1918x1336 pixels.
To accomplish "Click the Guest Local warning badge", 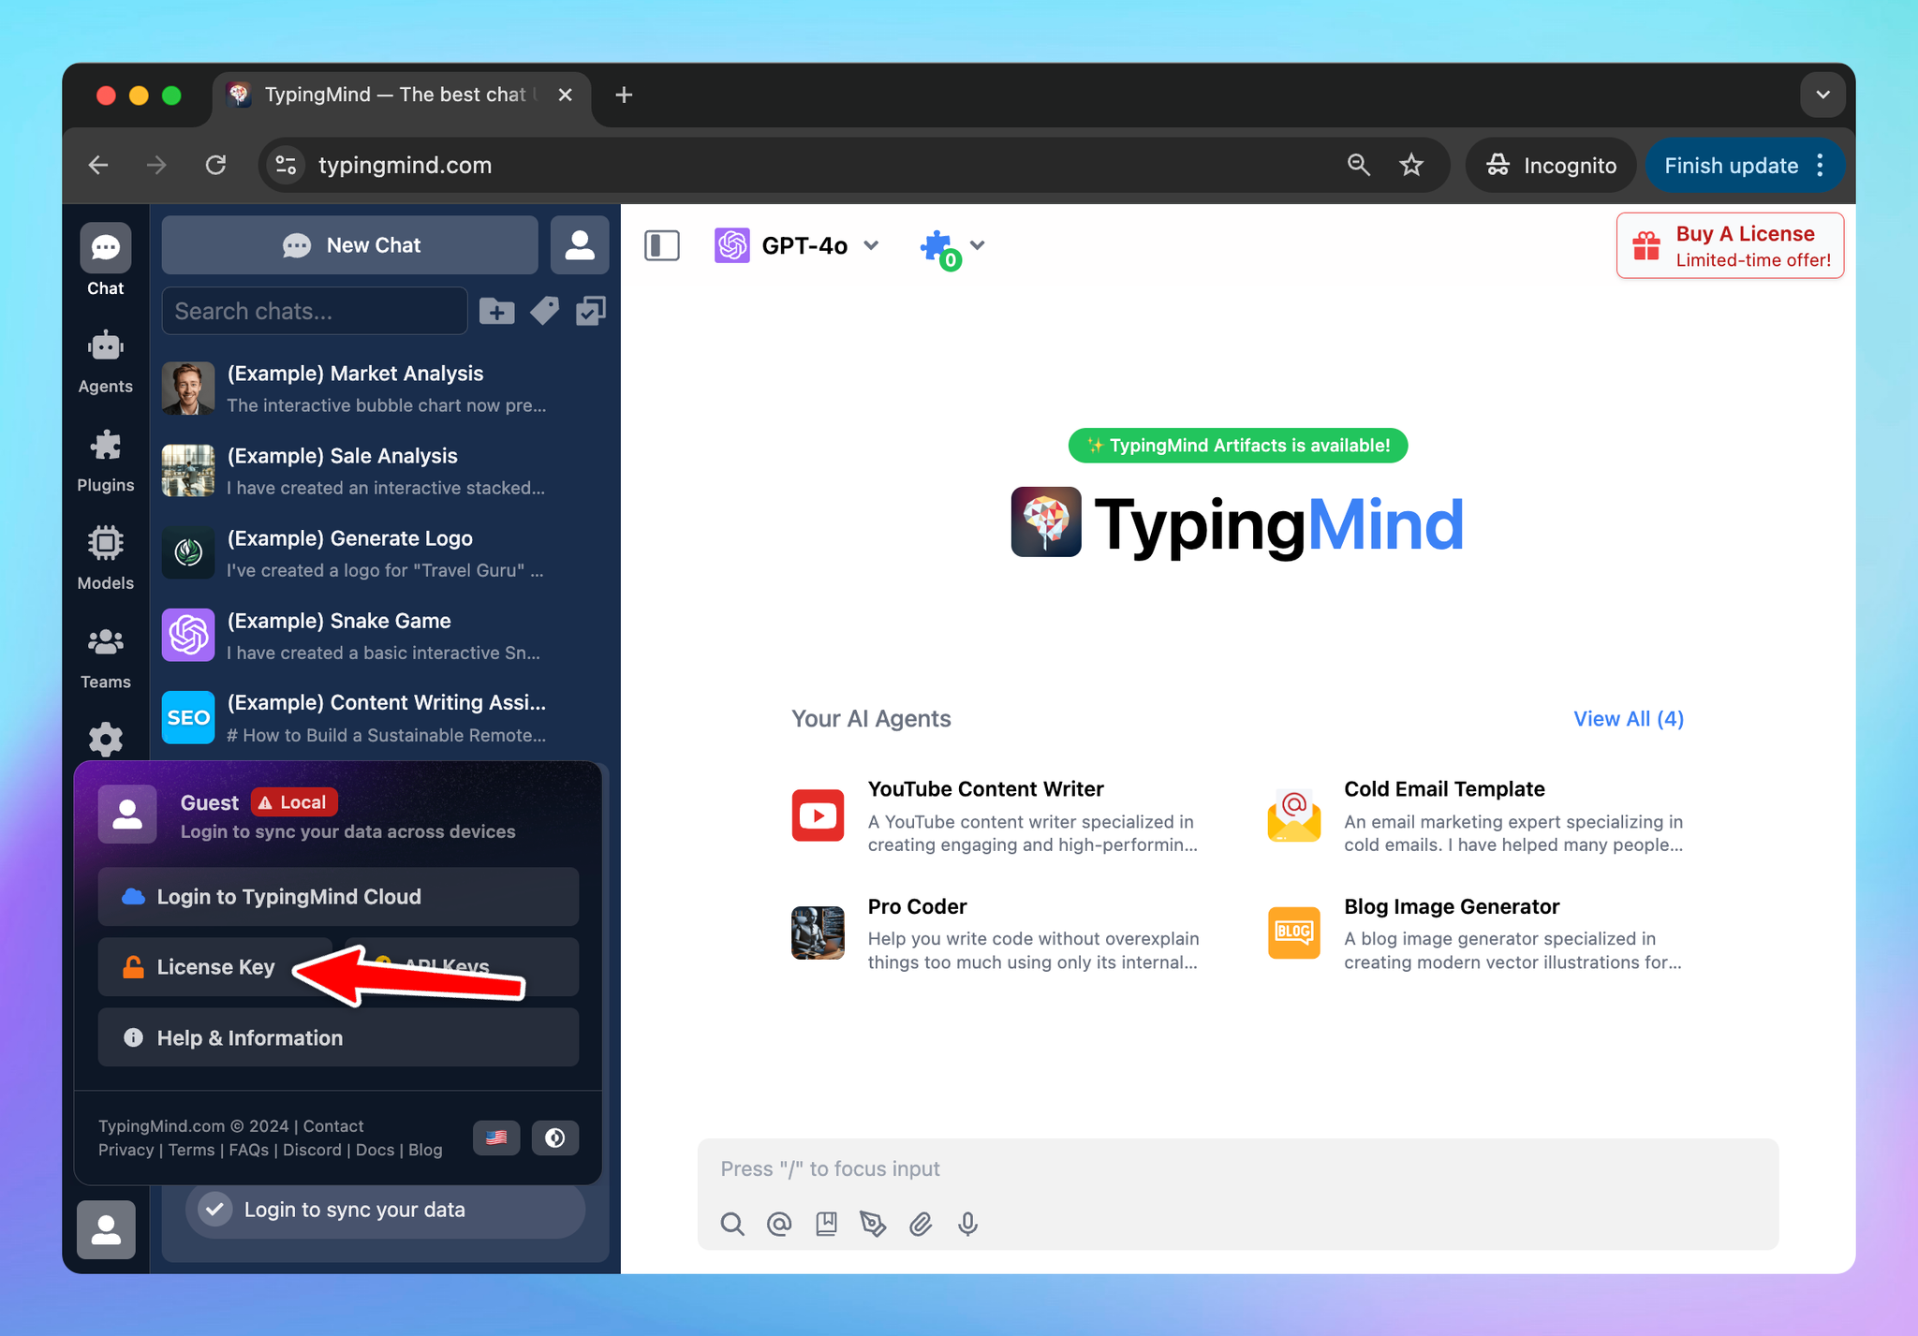I will coord(294,802).
